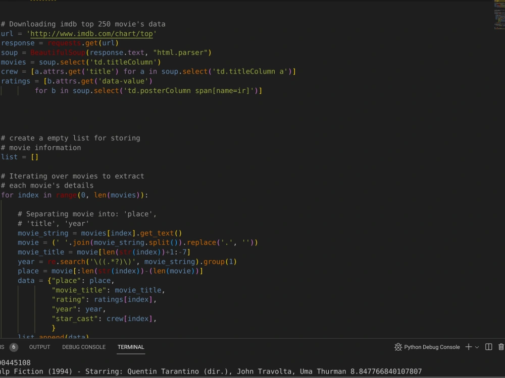Image resolution: width=505 pixels, height=378 pixels.
Task: Click '# movie information' comment line
Action: point(41,148)
